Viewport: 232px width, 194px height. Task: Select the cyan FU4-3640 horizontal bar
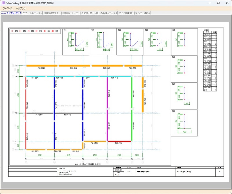click(x=115, y=77)
